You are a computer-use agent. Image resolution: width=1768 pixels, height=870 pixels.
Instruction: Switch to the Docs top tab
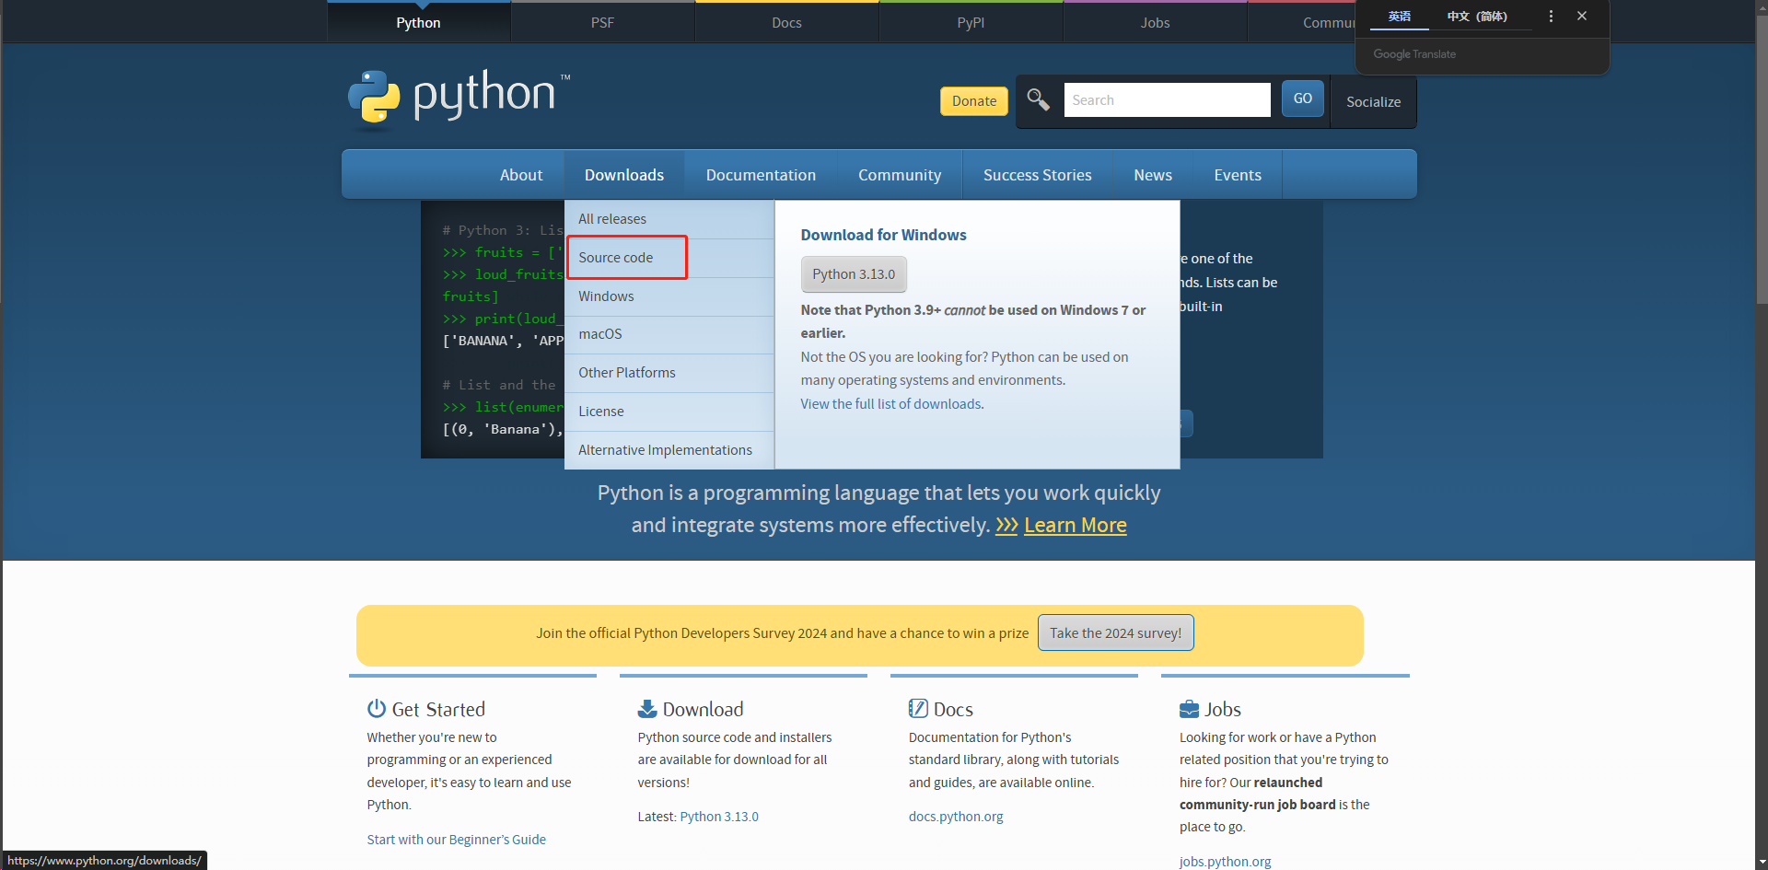786,22
